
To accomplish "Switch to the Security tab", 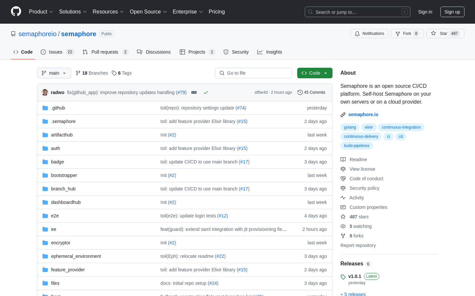I will coord(236,52).
